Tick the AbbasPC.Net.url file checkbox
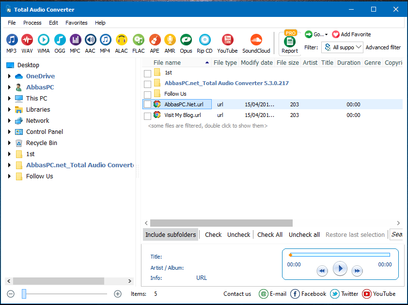 tap(147, 104)
